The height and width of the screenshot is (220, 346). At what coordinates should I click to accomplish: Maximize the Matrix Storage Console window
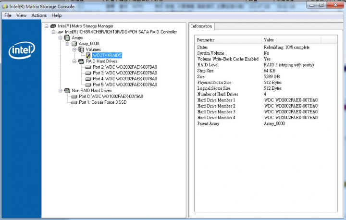(322, 5)
